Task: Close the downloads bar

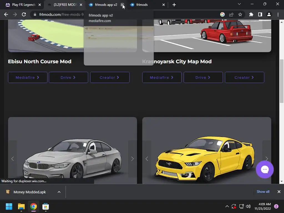Action: [x=279, y=192]
